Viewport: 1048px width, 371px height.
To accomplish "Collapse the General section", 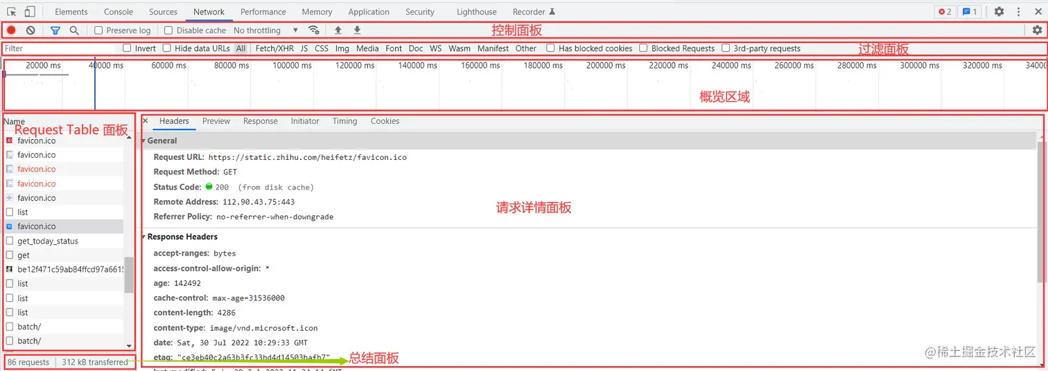I will coord(143,141).
